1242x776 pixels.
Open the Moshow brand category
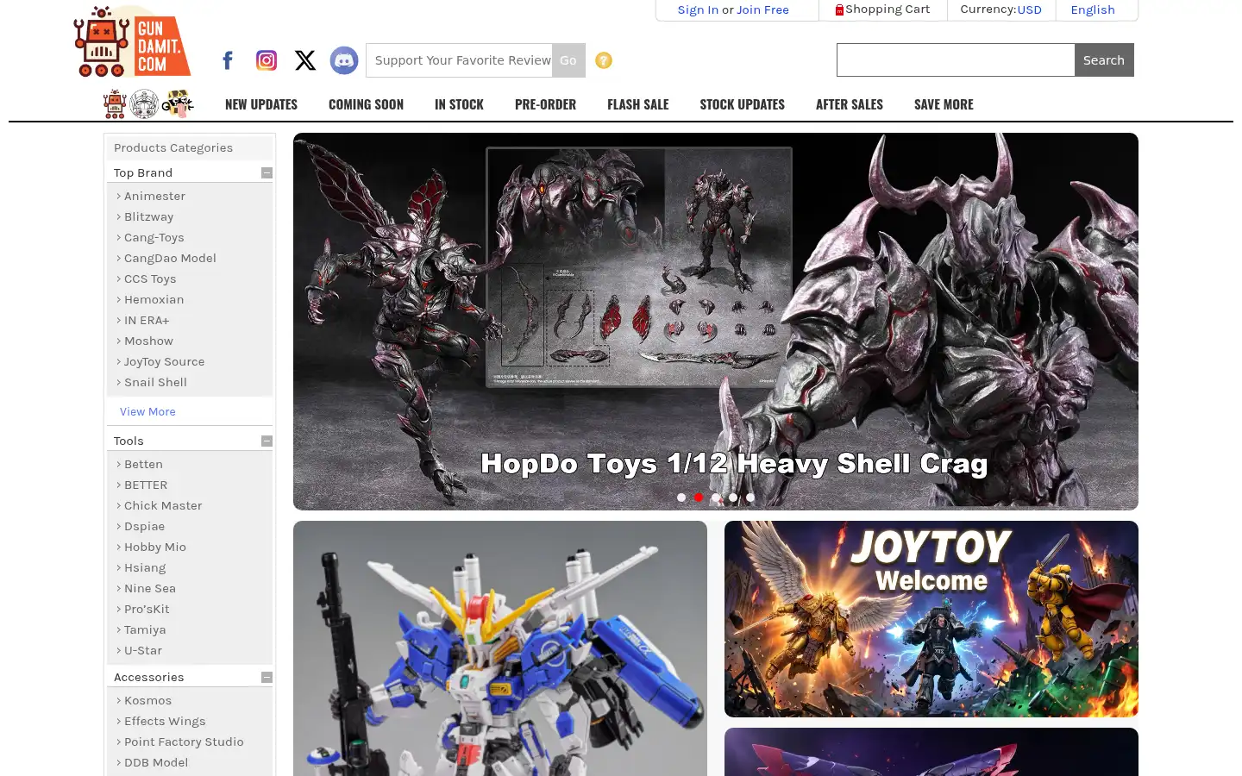pos(148,341)
